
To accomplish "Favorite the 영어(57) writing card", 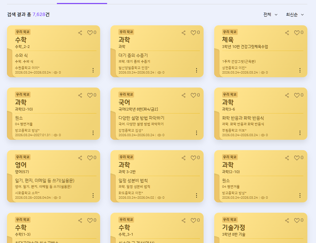I will 90,158.
